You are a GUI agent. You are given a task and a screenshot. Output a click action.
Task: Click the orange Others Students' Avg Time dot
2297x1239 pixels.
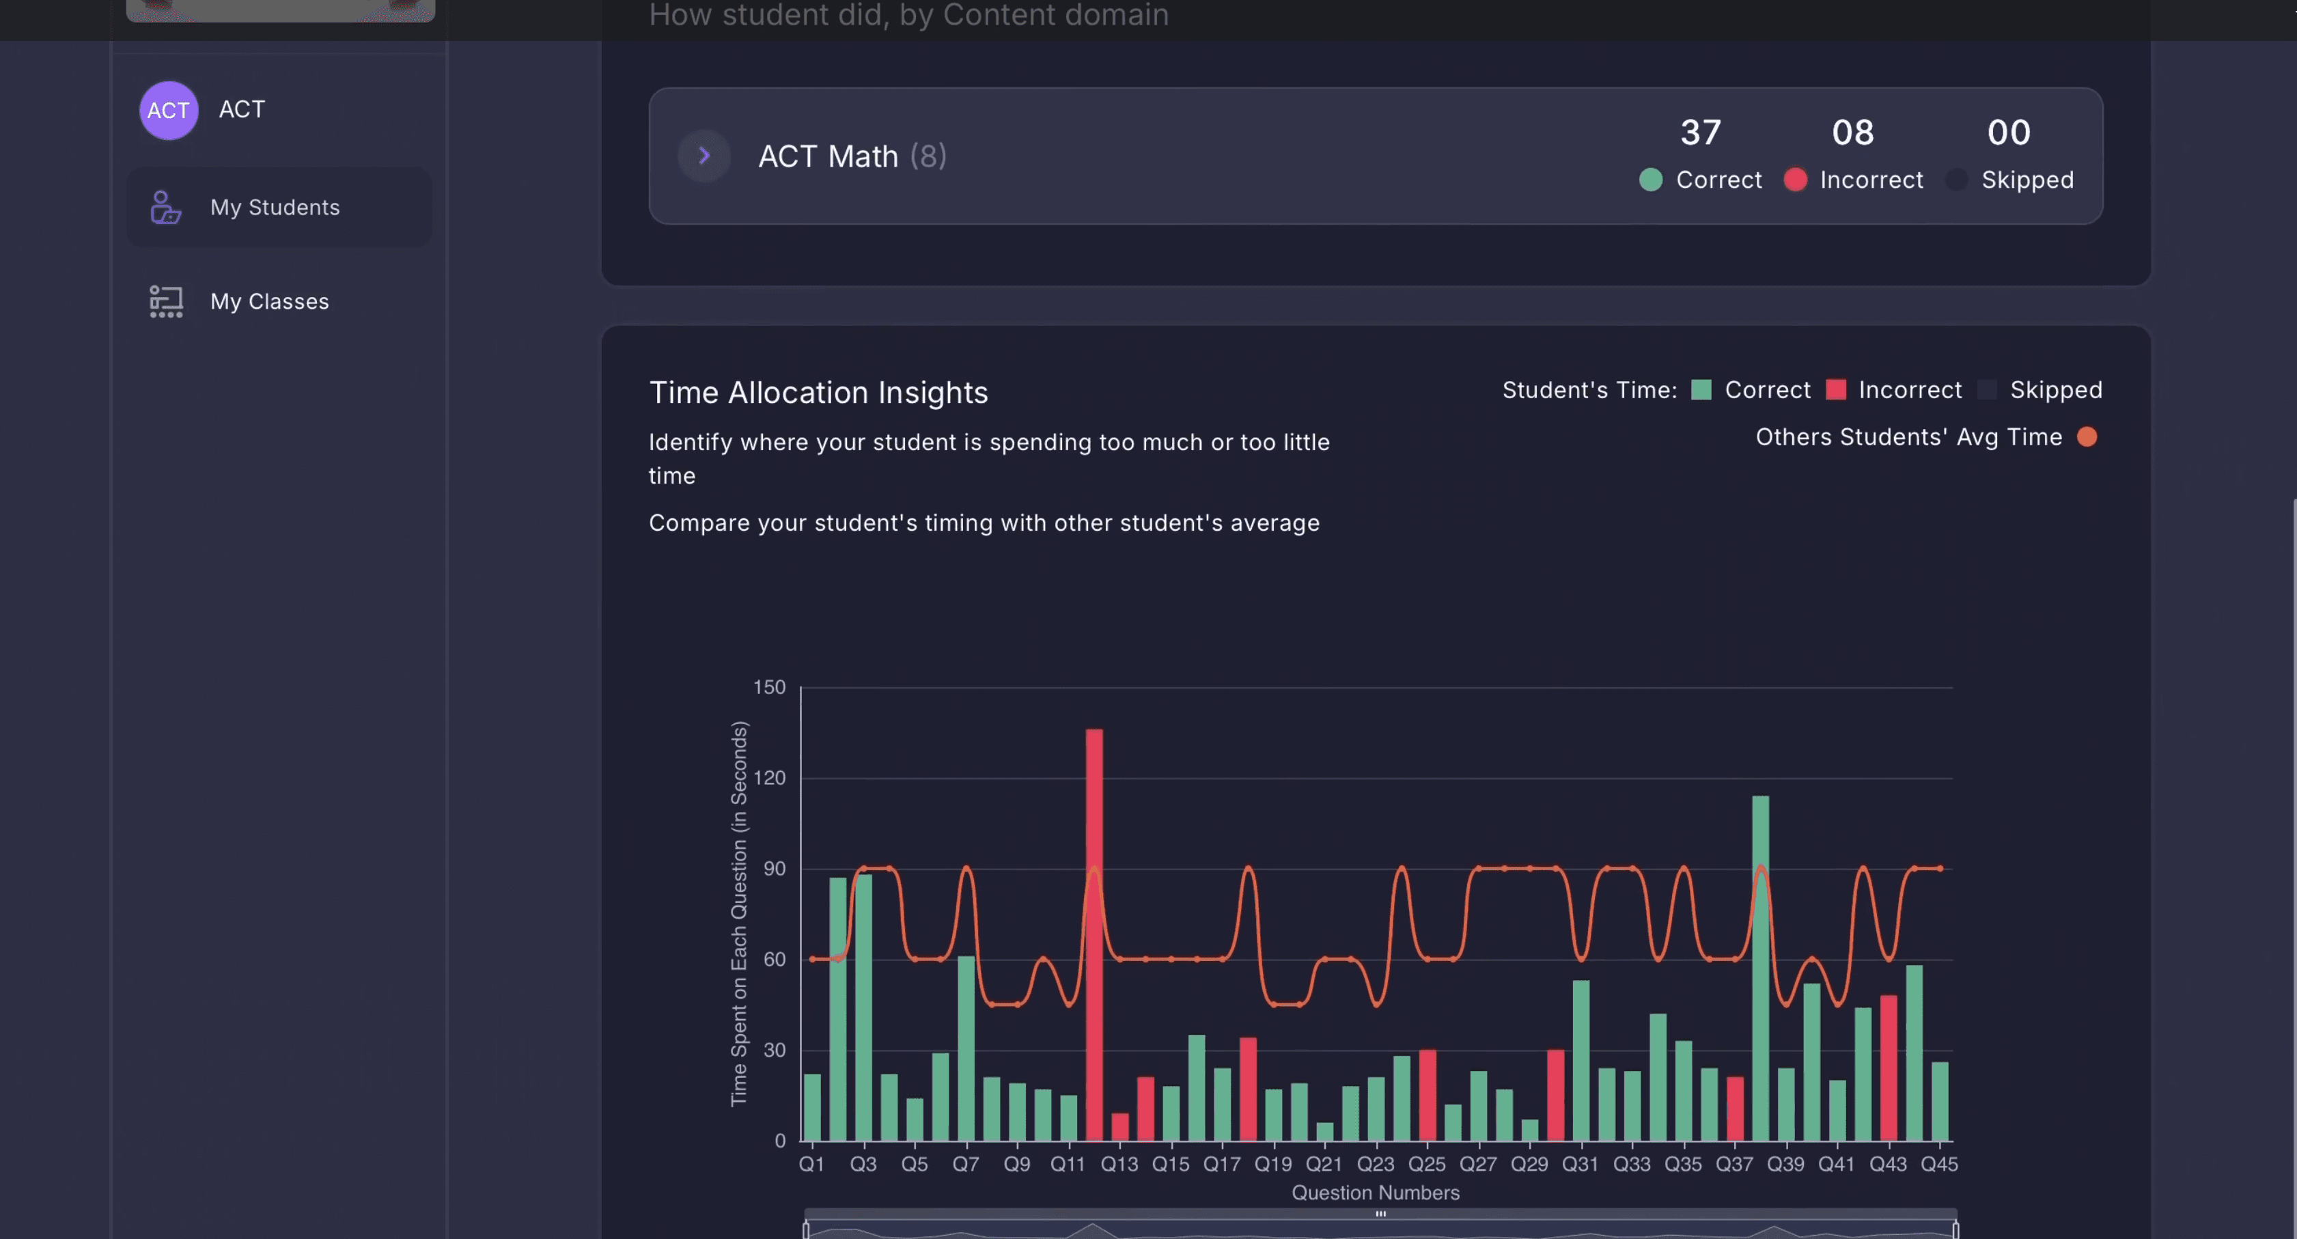coord(2087,436)
